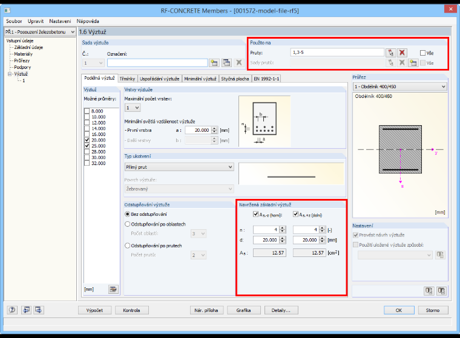The image size is (460, 338).
Task: Select Průřezy in the tree
Action: click(x=22, y=60)
